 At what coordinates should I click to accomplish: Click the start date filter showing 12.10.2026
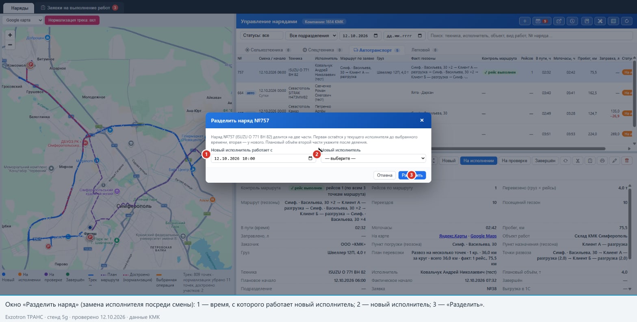pos(361,36)
